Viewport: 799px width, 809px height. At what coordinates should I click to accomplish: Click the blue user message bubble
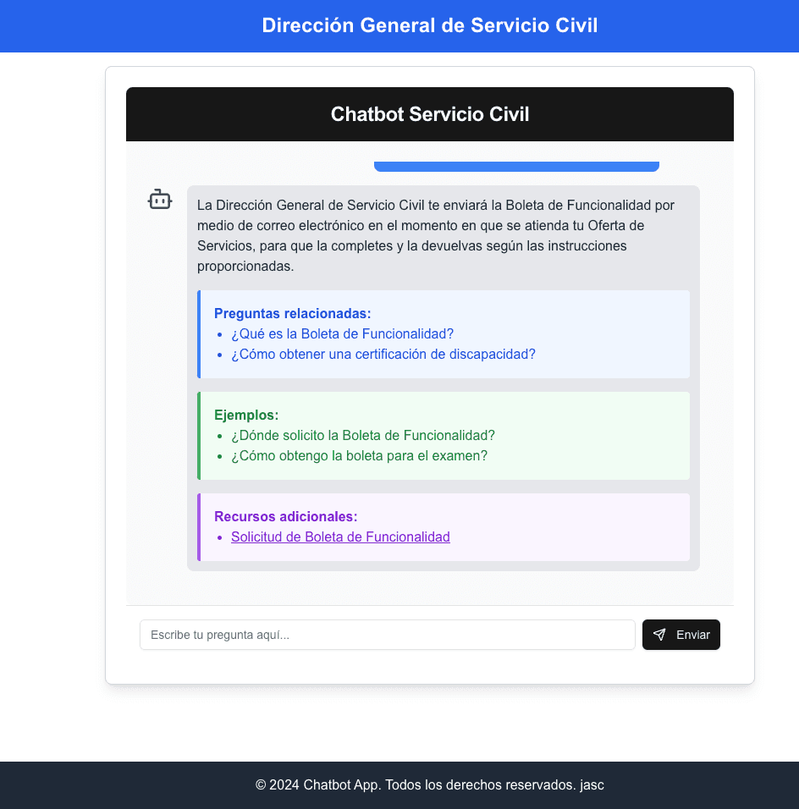[516, 166]
